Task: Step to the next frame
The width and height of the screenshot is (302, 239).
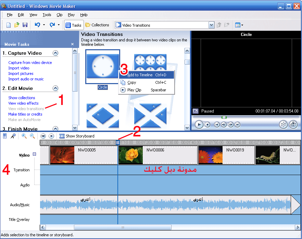Action: point(230,124)
